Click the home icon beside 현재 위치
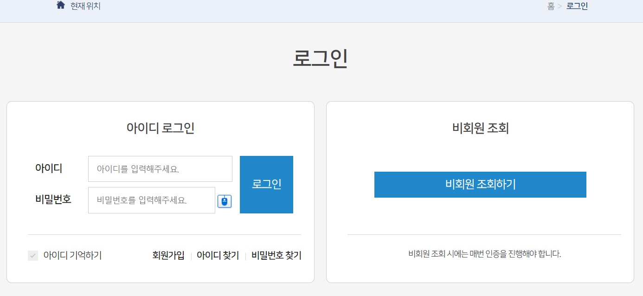643x296 pixels. (x=61, y=6)
